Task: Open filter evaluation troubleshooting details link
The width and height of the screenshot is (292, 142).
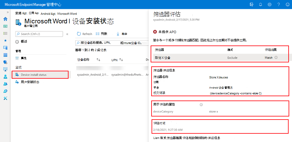Action: [186, 138]
